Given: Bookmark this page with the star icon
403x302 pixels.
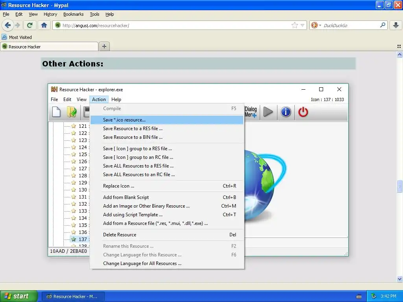Looking at the screenshot, I should click(294, 25).
